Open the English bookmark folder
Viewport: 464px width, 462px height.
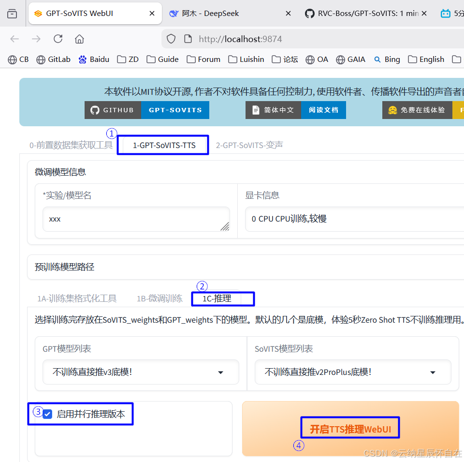(426, 60)
